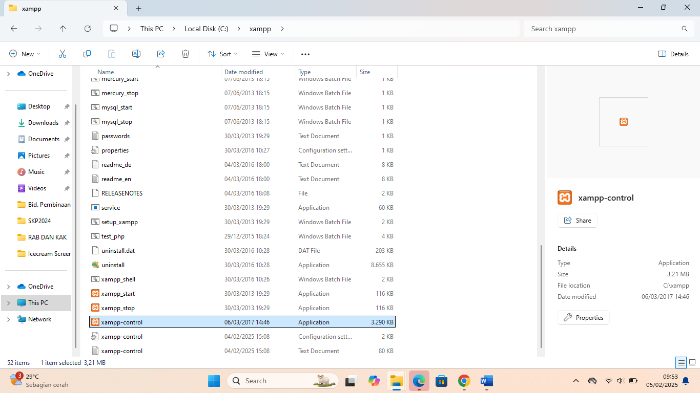Viewport: 700px width, 393px height.
Task: Open Downloads in Quick access
Action: tap(43, 123)
